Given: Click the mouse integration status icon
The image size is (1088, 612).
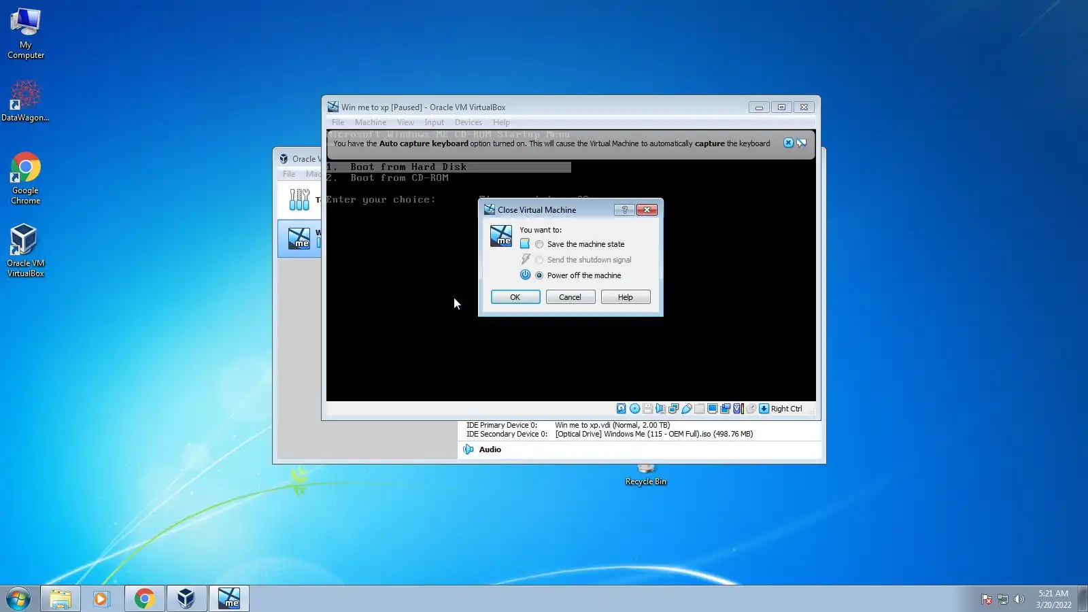Looking at the screenshot, I should 751,409.
